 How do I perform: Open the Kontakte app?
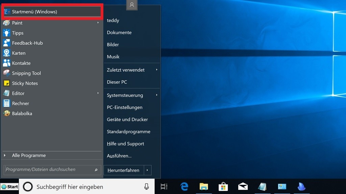tap(21, 63)
